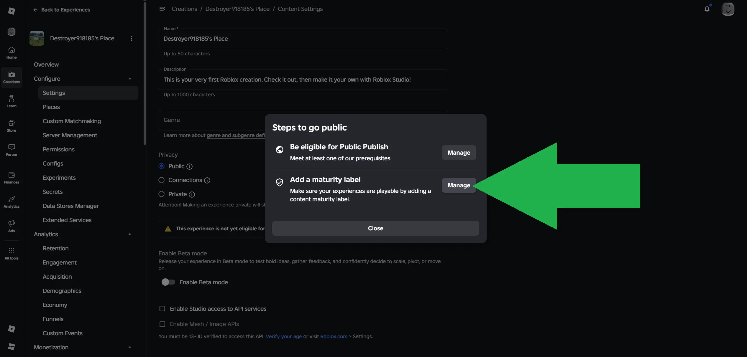Click the user avatar icon in left rail
747x357 pixels.
coord(12,32)
